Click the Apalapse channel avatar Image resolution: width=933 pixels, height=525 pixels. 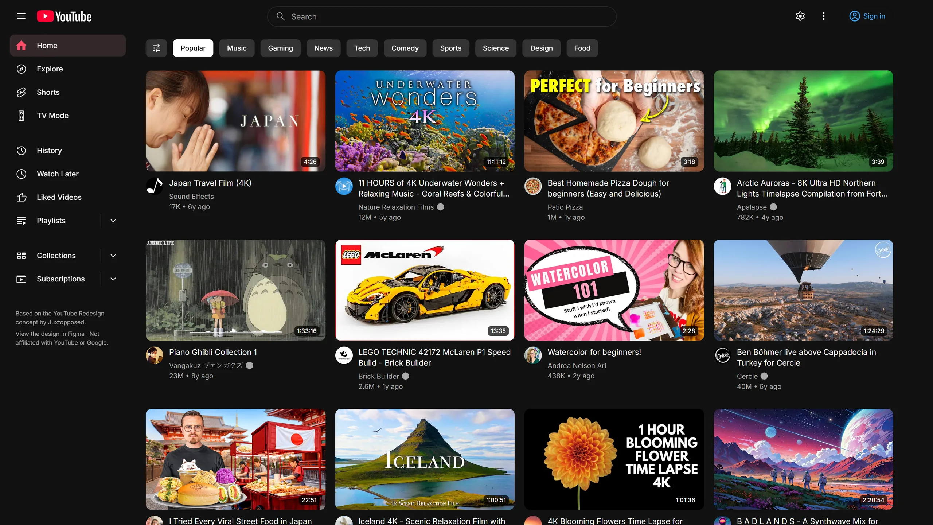[722, 186]
